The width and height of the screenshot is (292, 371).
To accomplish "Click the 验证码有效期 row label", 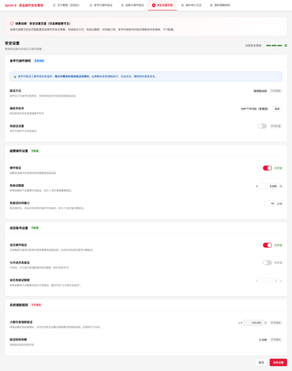I will 19,340.
